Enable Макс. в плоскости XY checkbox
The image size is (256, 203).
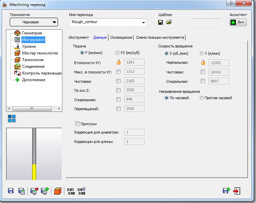pyautogui.click(x=119, y=71)
